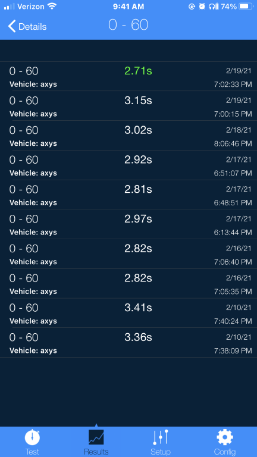Image resolution: width=257 pixels, height=457 pixels.
Task: Open the 3.02s run on 2/18/21
Action: [128, 136]
